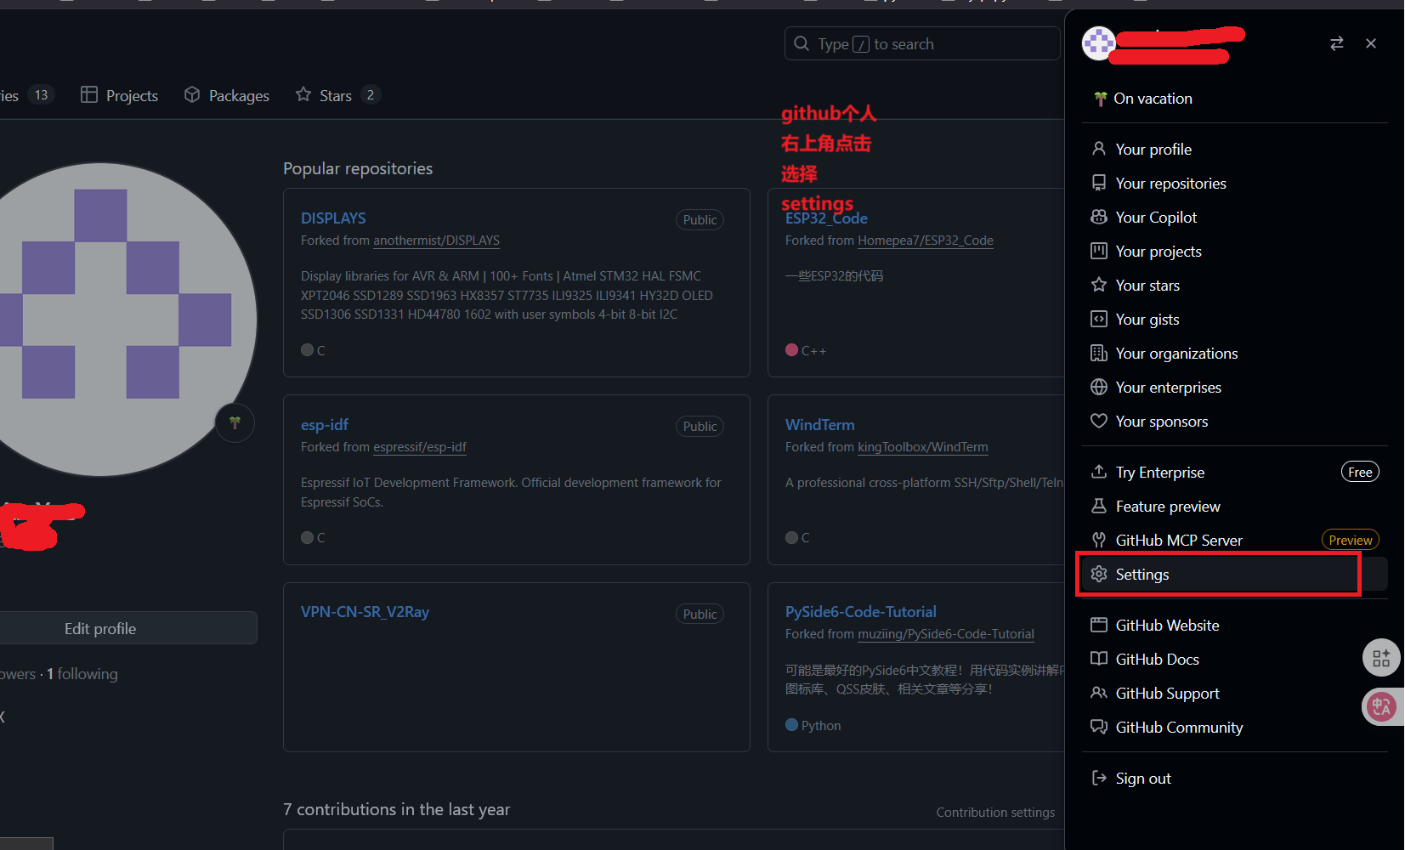The height and width of the screenshot is (850, 1405).
Task: Open the VPN-CN-SR_V2Ray repository
Action: (365, 612)
